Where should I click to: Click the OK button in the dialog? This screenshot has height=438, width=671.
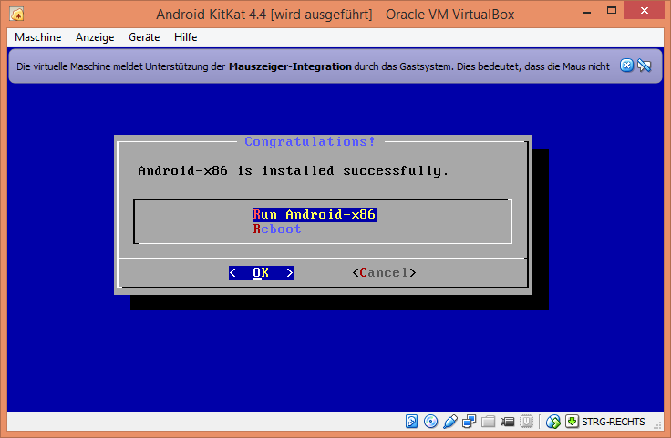coord(261,272)
